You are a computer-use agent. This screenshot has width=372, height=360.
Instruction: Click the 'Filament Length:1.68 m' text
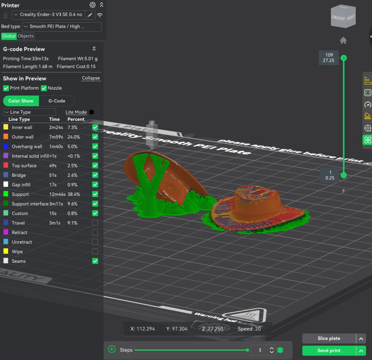coord(28,67)
